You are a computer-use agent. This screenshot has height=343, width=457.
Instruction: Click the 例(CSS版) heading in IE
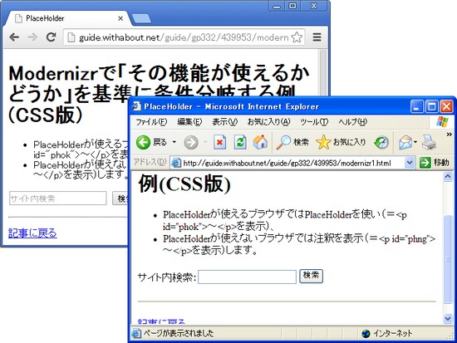coord(184,184)
